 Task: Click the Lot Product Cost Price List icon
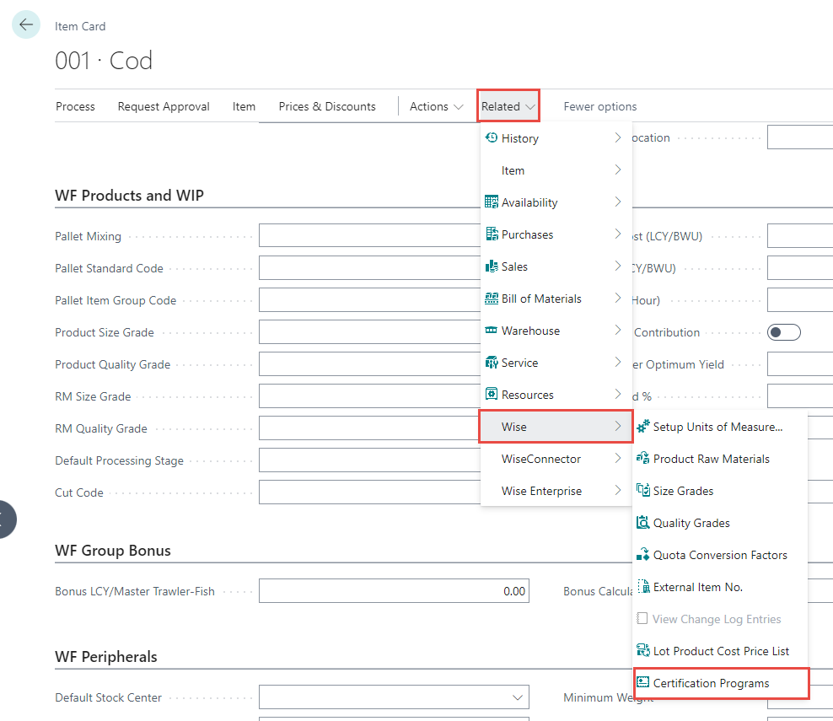(643, 651)
